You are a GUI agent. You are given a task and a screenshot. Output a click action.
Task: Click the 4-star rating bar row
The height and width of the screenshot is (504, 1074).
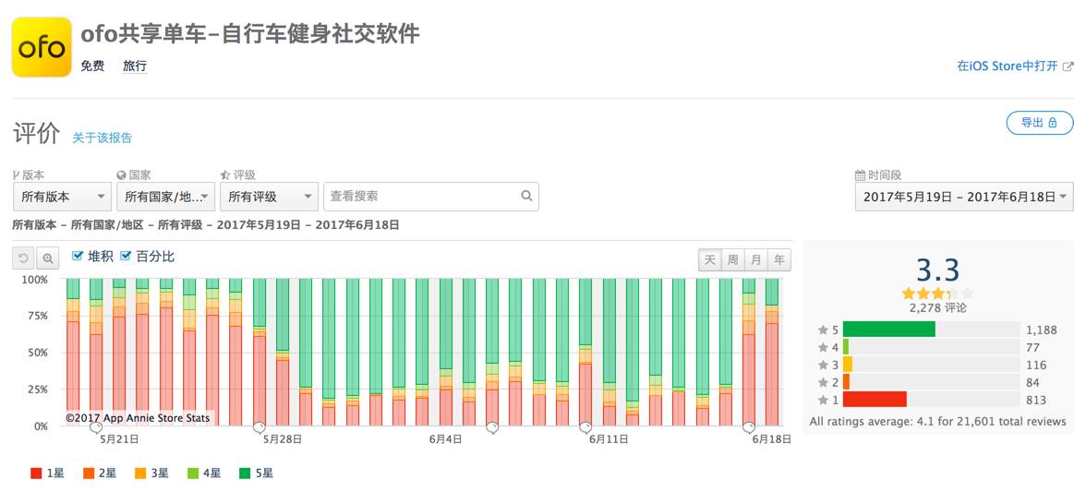(931, 346)
